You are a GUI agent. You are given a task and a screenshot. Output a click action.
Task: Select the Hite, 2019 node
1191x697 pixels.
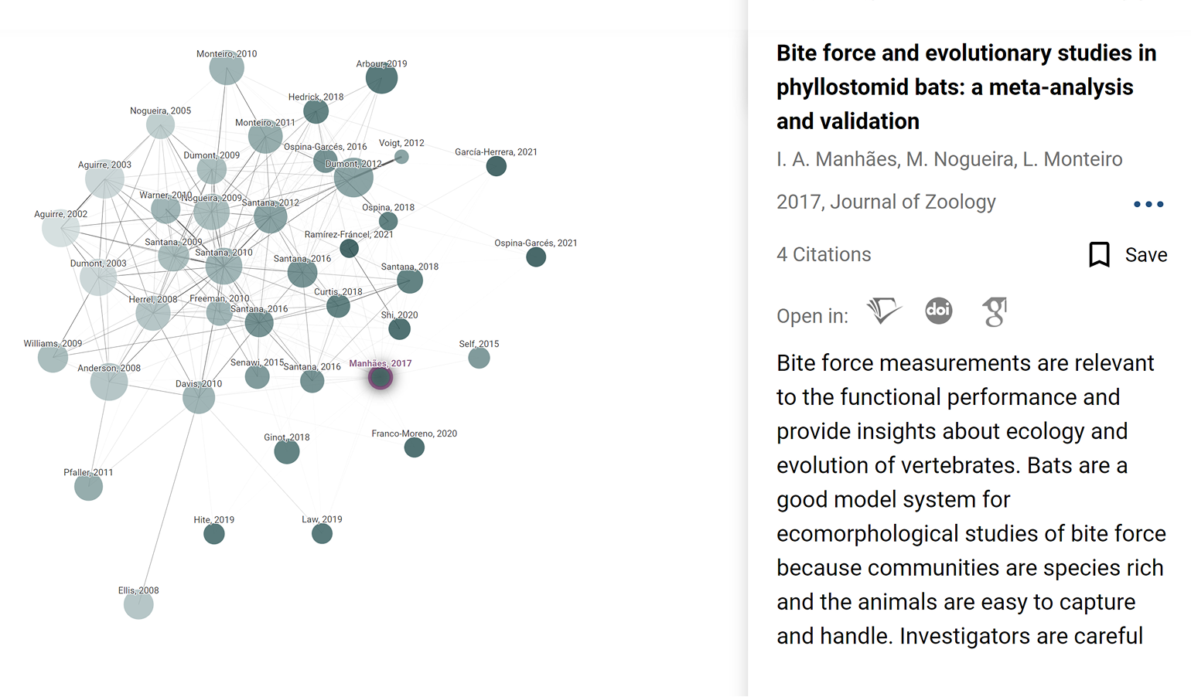coord(214,534)
